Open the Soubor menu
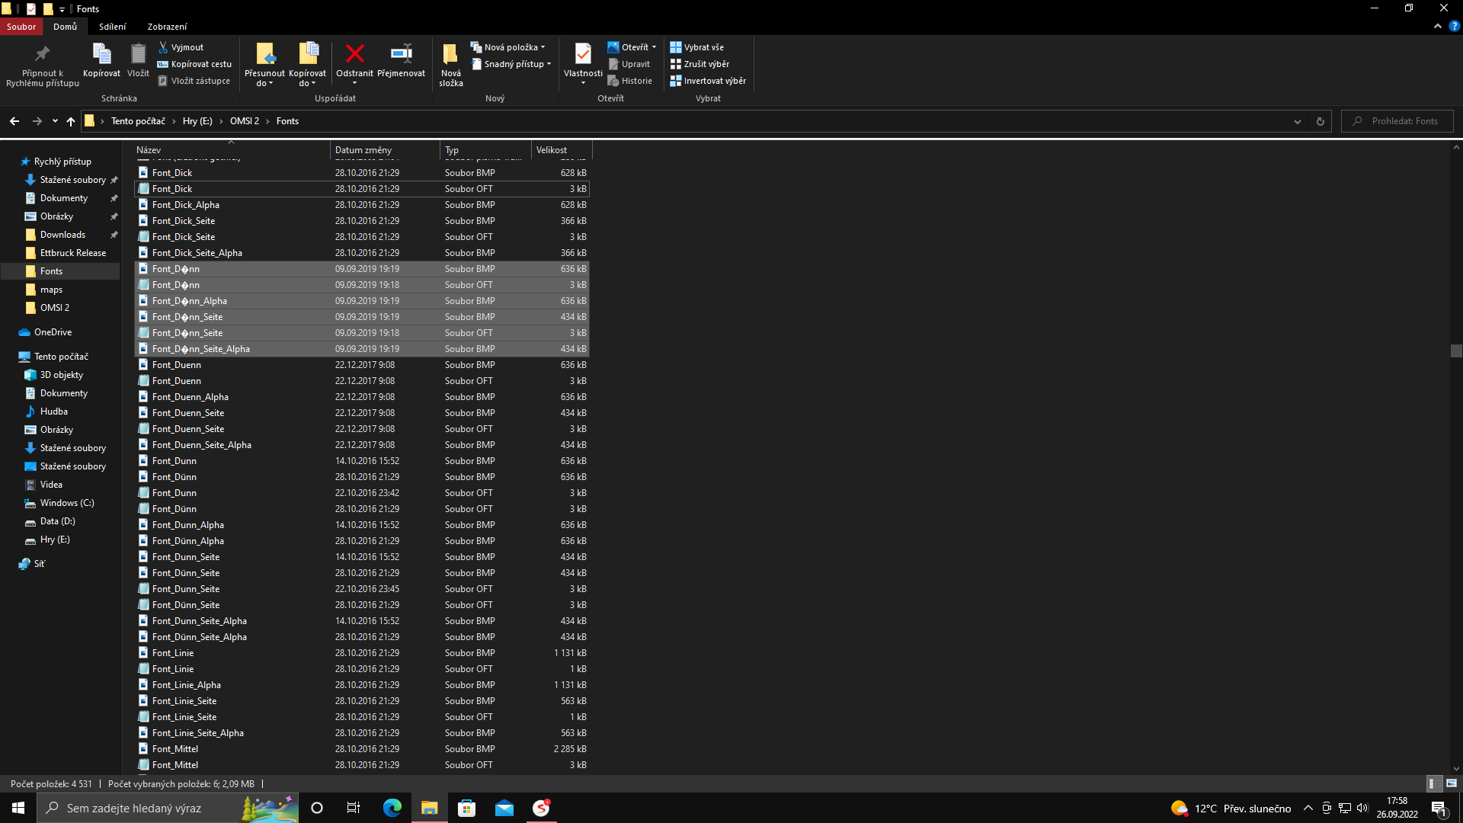1463x823 pixels. [x=21, y=27]
